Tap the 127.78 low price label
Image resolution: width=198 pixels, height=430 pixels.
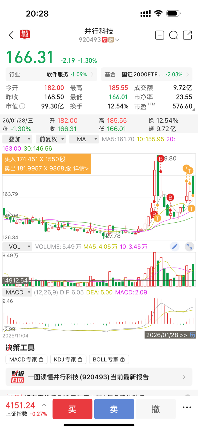113,236
